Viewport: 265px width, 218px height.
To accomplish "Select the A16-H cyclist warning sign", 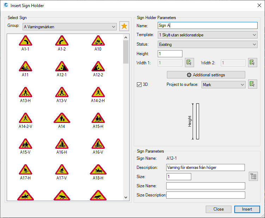I will pos(62,146).
